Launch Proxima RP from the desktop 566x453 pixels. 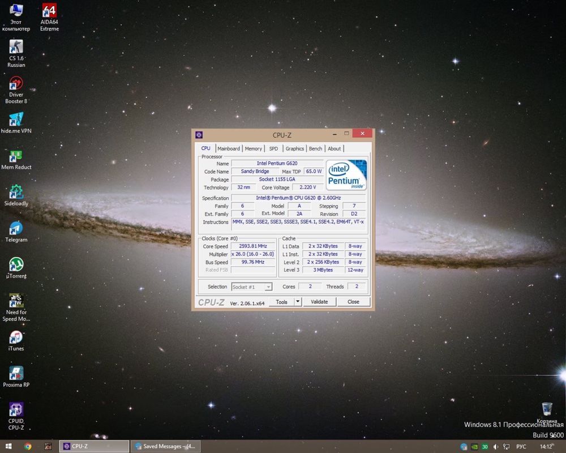(x=16, y=377)
